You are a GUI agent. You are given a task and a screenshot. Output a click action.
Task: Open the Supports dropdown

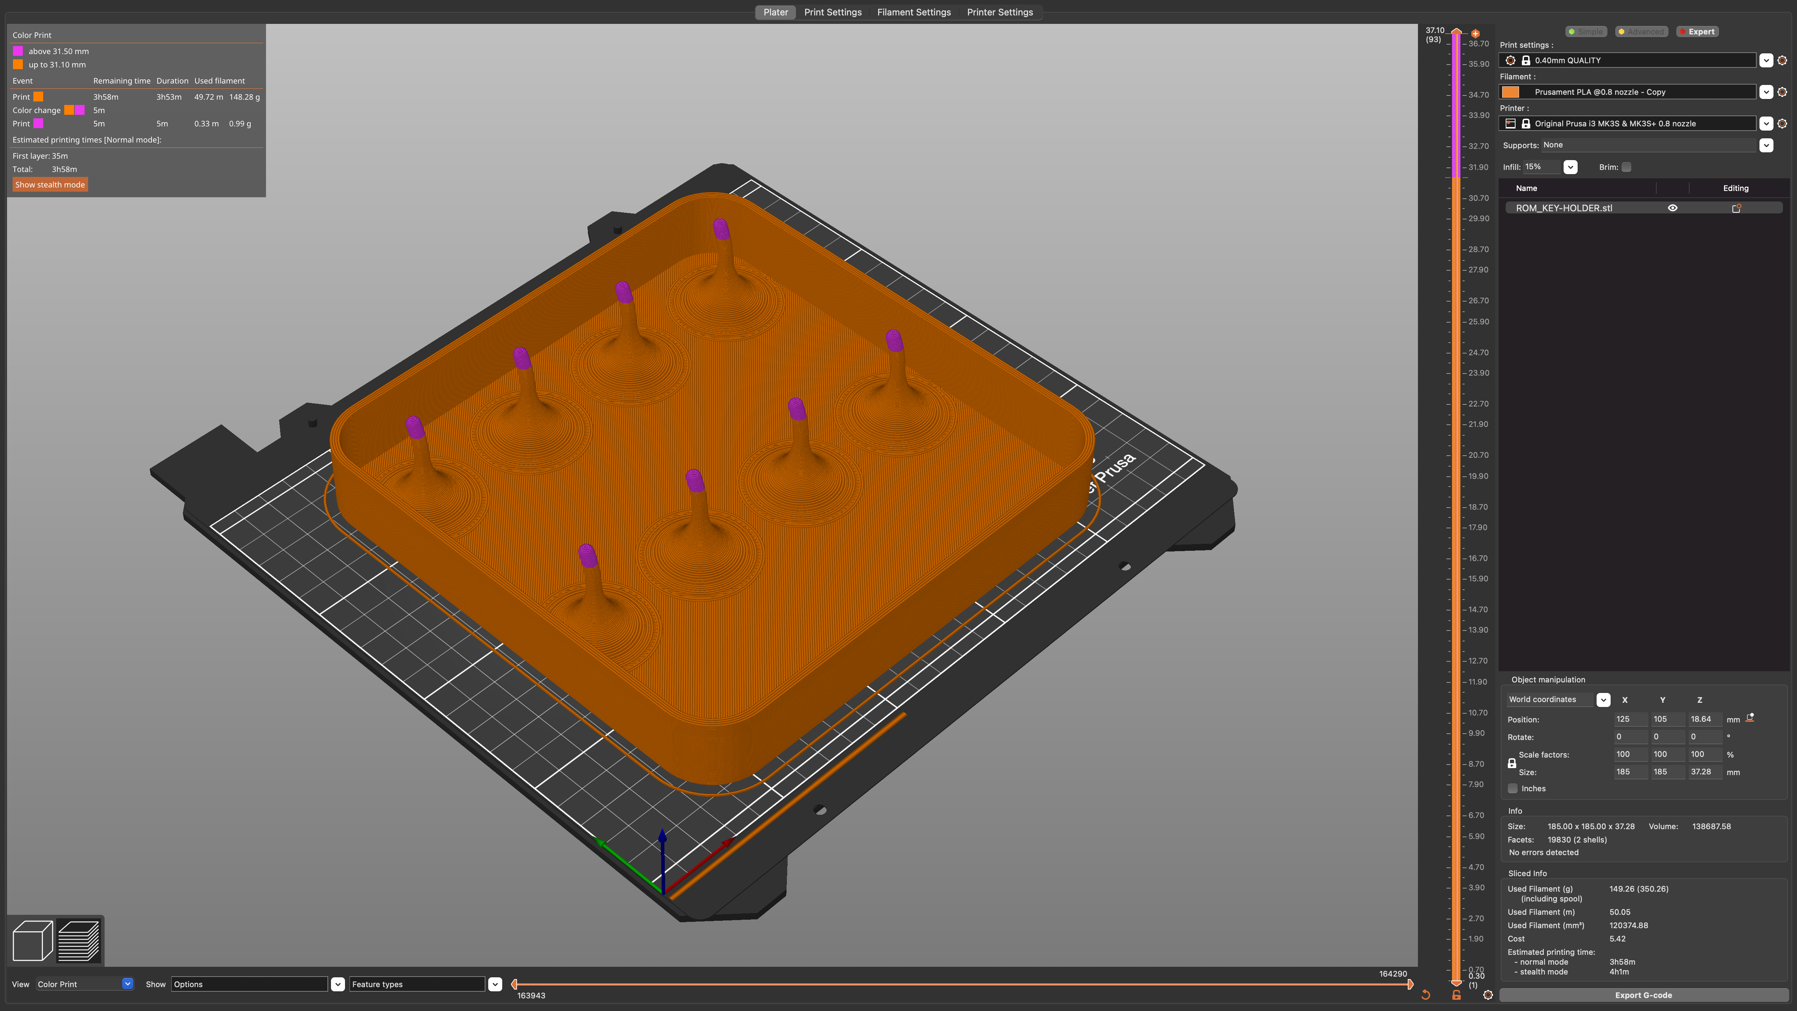click(x=1766, y=145)
